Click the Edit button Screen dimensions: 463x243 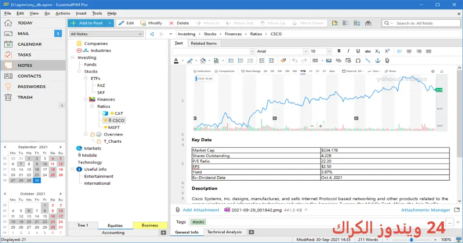(127, 23)
